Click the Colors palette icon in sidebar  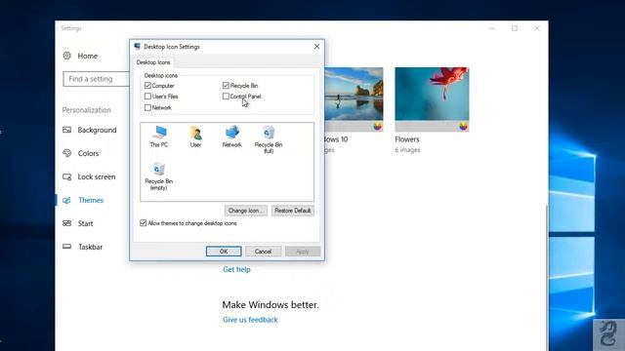[x=67, y=153]
